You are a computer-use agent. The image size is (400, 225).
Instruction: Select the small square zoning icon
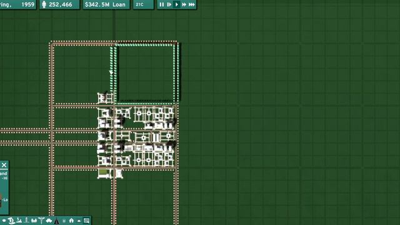[x=64, y=221]
